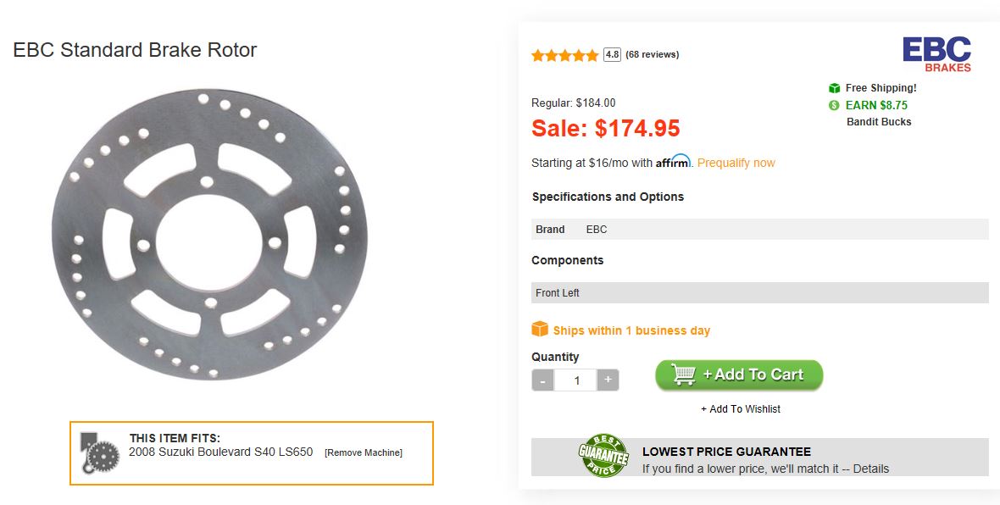Click the green Free Shipping box icon
The image size is (1000, 505).
coord(834,88)
